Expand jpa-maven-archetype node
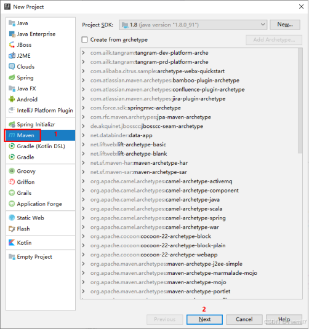Image resolution: width=309 pixels, height=329 pixels. point(83,117)
